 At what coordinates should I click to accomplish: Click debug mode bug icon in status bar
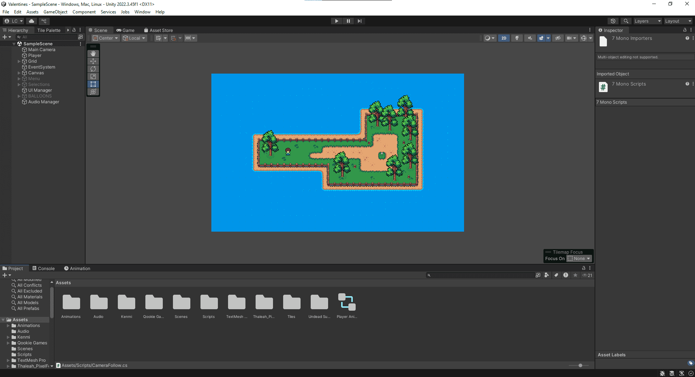click(662, 373)
